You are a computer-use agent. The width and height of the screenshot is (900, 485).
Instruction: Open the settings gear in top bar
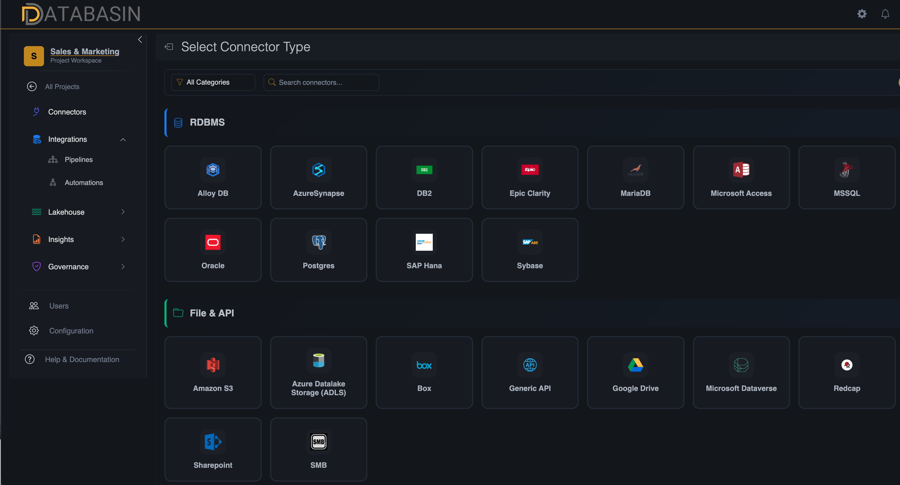click(x=862, y=14)
